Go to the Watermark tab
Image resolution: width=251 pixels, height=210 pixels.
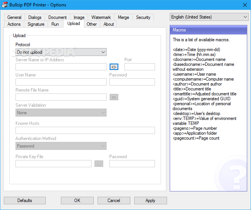(x=101, y=17)
